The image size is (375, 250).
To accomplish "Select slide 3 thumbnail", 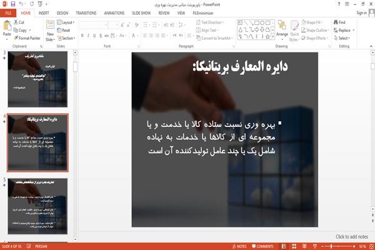I will (x=37, y=79).
